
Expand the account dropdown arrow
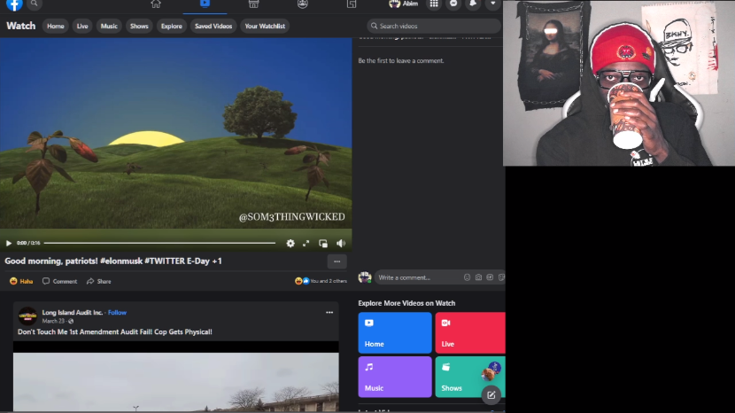(493, 4)
